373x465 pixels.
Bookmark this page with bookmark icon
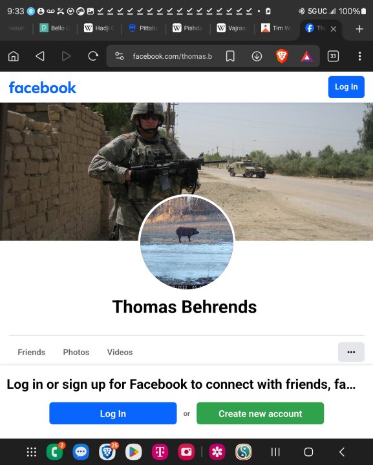click(230, 56)
